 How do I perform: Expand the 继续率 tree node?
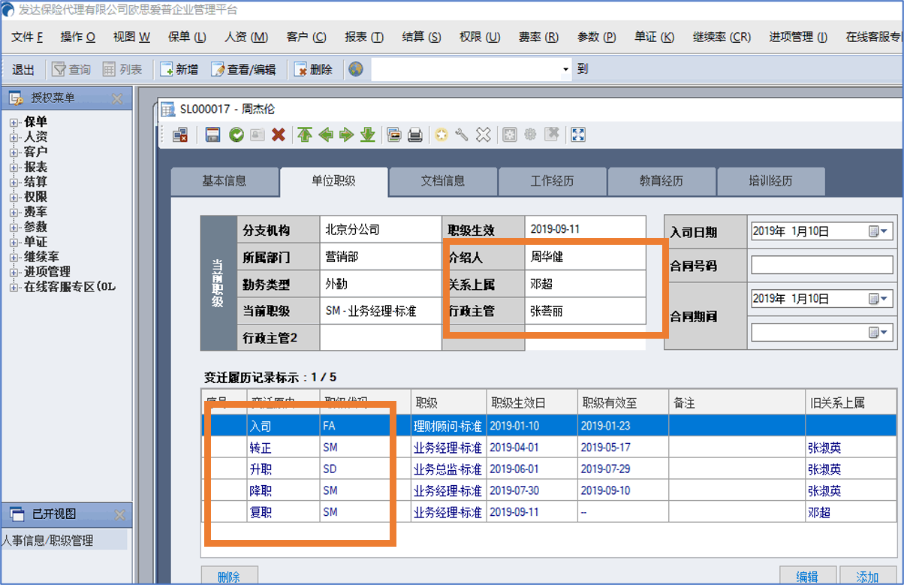[x=14, y=258]
